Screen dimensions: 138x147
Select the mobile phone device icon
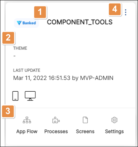point(15,96)
